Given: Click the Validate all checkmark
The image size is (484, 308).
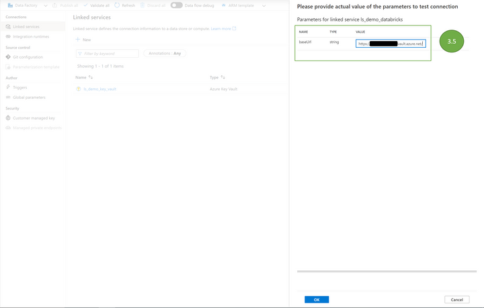Looking at the screenshot, I should 85,5.
